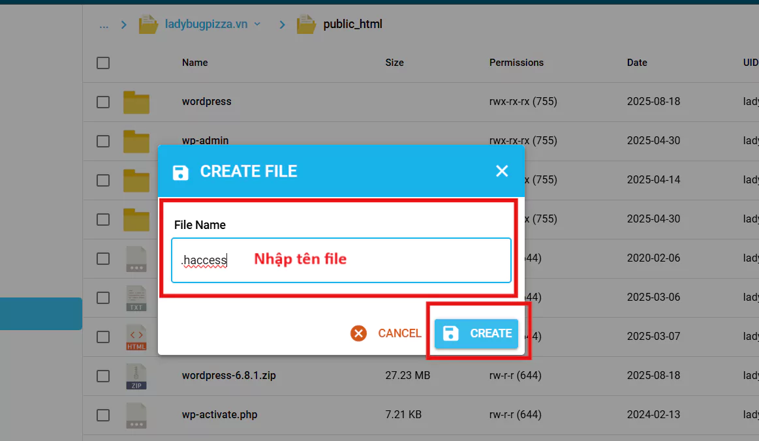Check the wp-admin folder checkbox
The height and width of the screenshot is (441, 759).
click(x=103, y=142)
